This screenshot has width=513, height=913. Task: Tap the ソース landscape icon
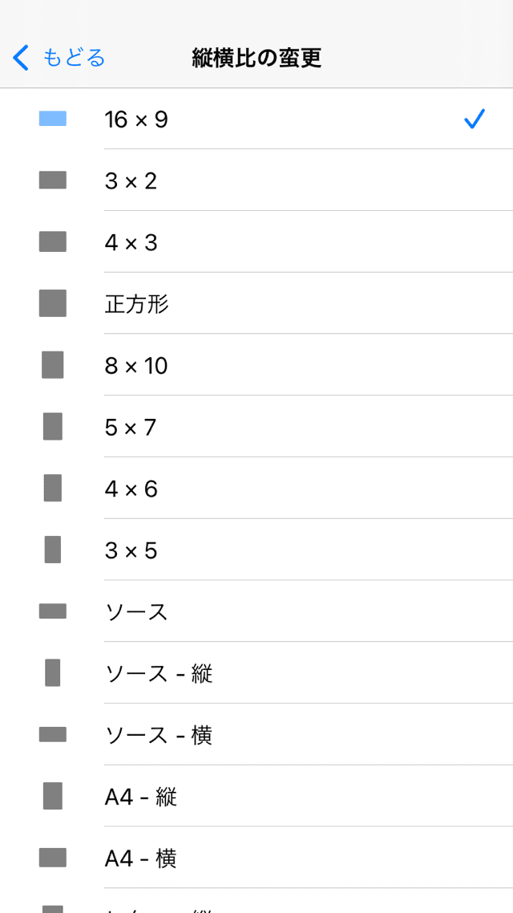click(52, 611)
